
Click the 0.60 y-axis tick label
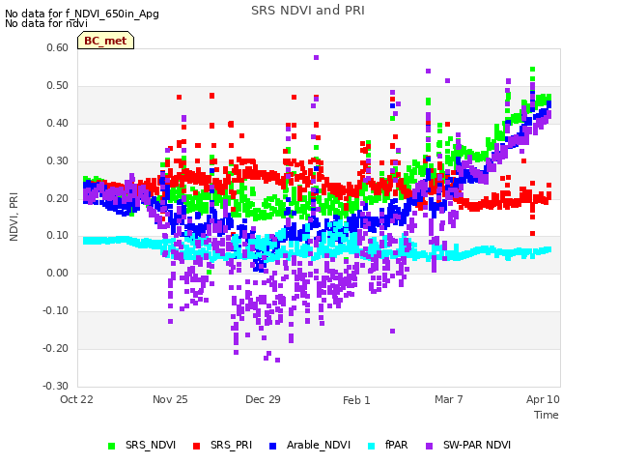[58, 47]
